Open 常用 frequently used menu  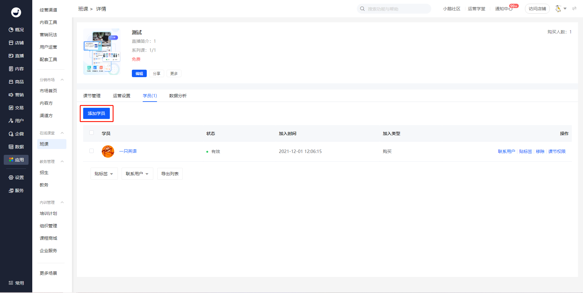(x=16, y=283)
